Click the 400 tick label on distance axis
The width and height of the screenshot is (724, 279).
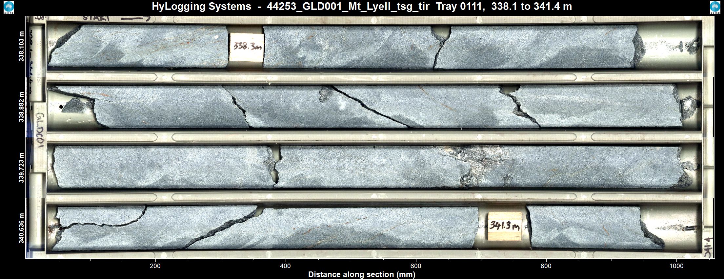(x=285, y=266)
